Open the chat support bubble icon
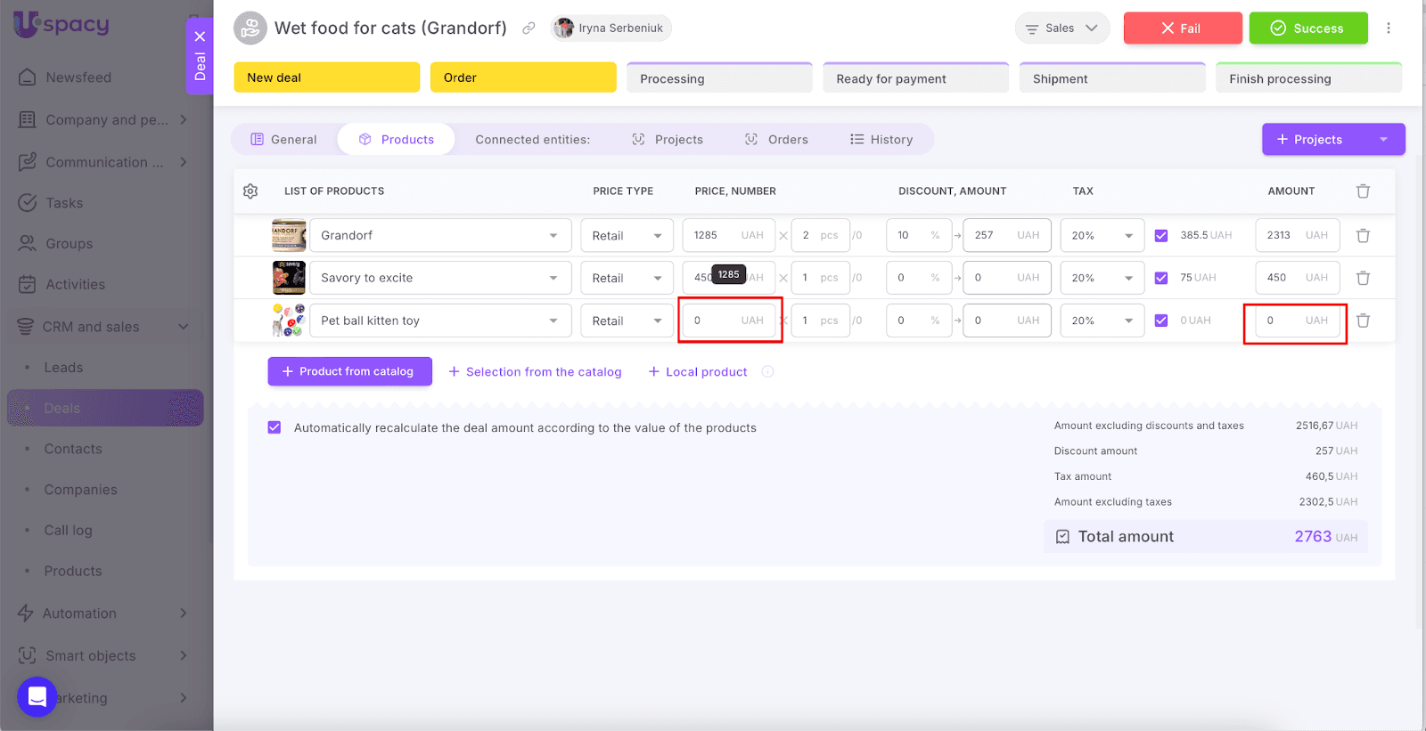 click(37, 696)
